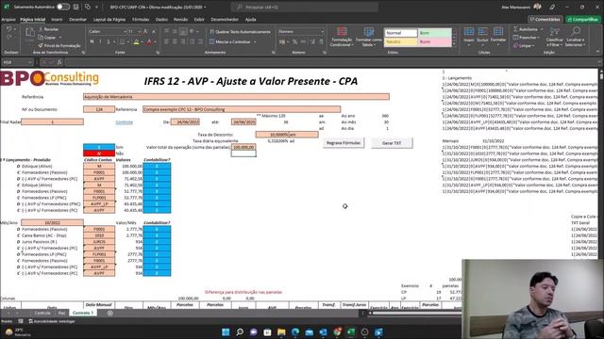Select the Ruim (pink) cell style

(434, 41)
